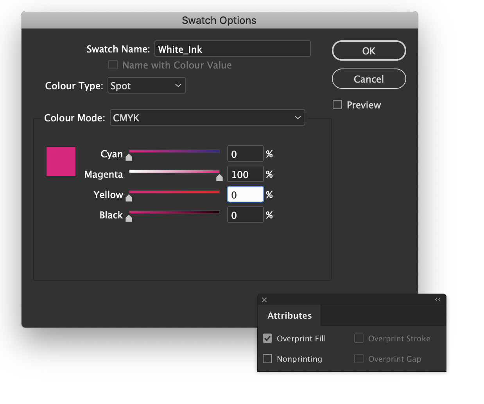Viewport: 484px width, 404px height.
Task: Click the Magenta value field showing 100
Action: (245, 174)
